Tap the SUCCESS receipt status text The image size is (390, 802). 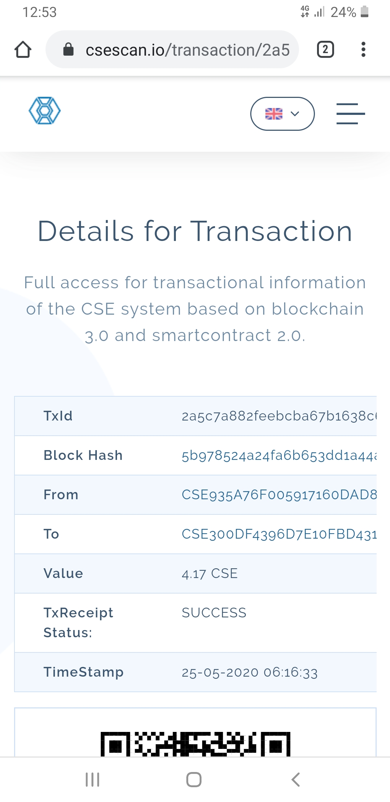coord(214,613)
